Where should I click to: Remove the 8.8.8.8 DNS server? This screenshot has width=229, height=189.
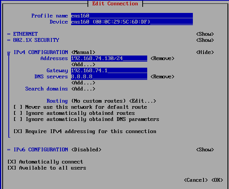(x=162, y=77)
